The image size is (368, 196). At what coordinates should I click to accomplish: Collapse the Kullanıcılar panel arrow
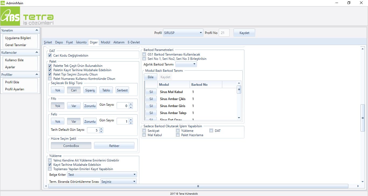point(37,52)
